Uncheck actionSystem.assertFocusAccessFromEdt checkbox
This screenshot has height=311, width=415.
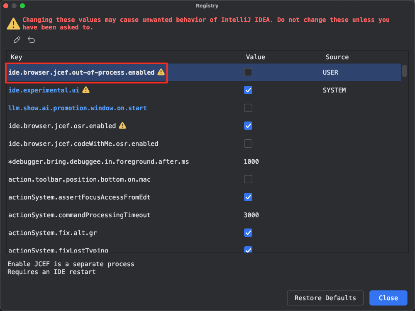248,197
